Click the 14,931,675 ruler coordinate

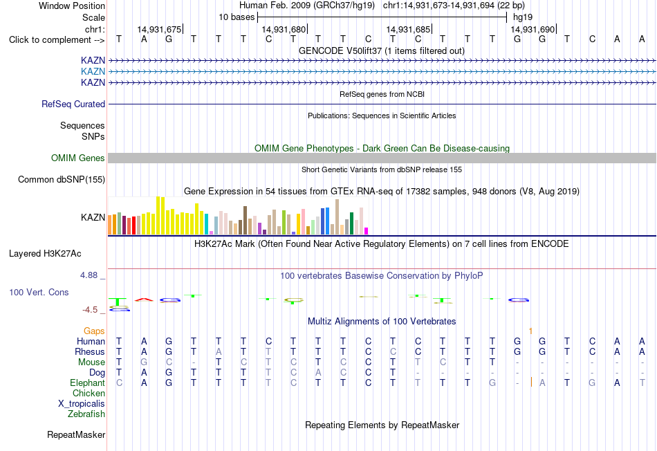coord(159,29)
